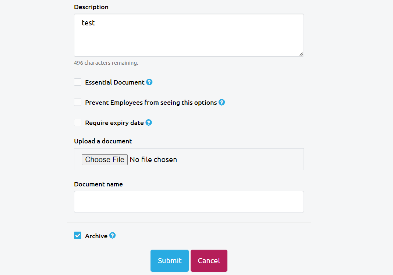Cancel the form with the Cancel button
The height and width of the screenshot is (275, 393).
tap(209, 261)
